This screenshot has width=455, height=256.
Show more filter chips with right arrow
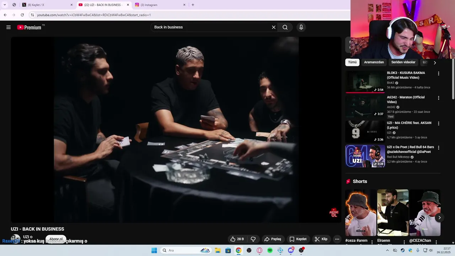(434, 63)
